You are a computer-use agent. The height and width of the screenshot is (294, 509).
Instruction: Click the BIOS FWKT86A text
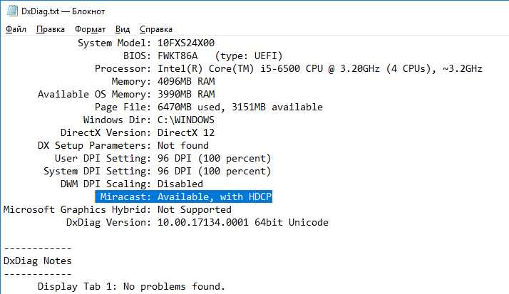coord(178,56)
